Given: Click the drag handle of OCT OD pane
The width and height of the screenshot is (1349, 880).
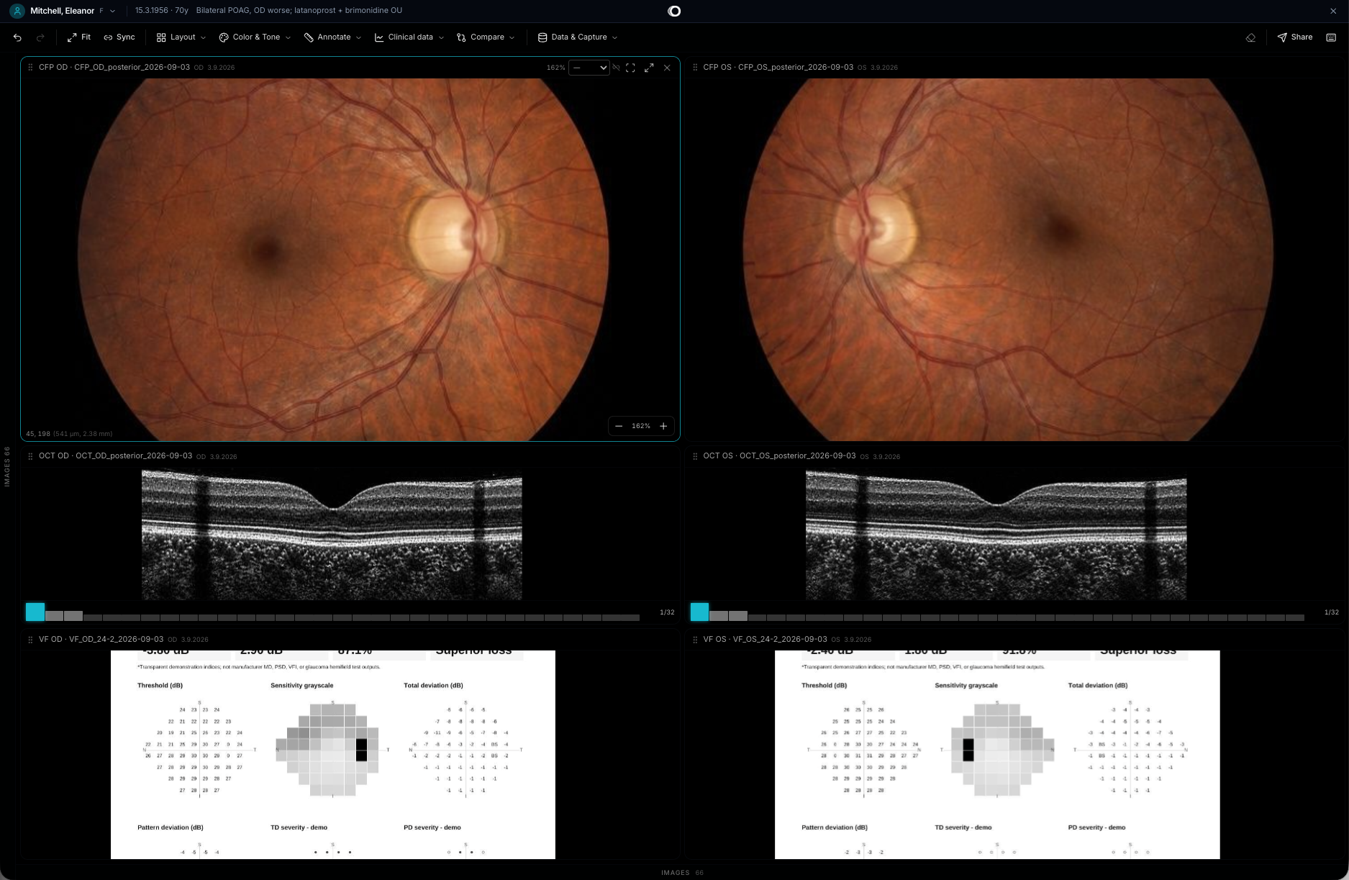Looking at the screenshot, I should (x=30, y=456).
